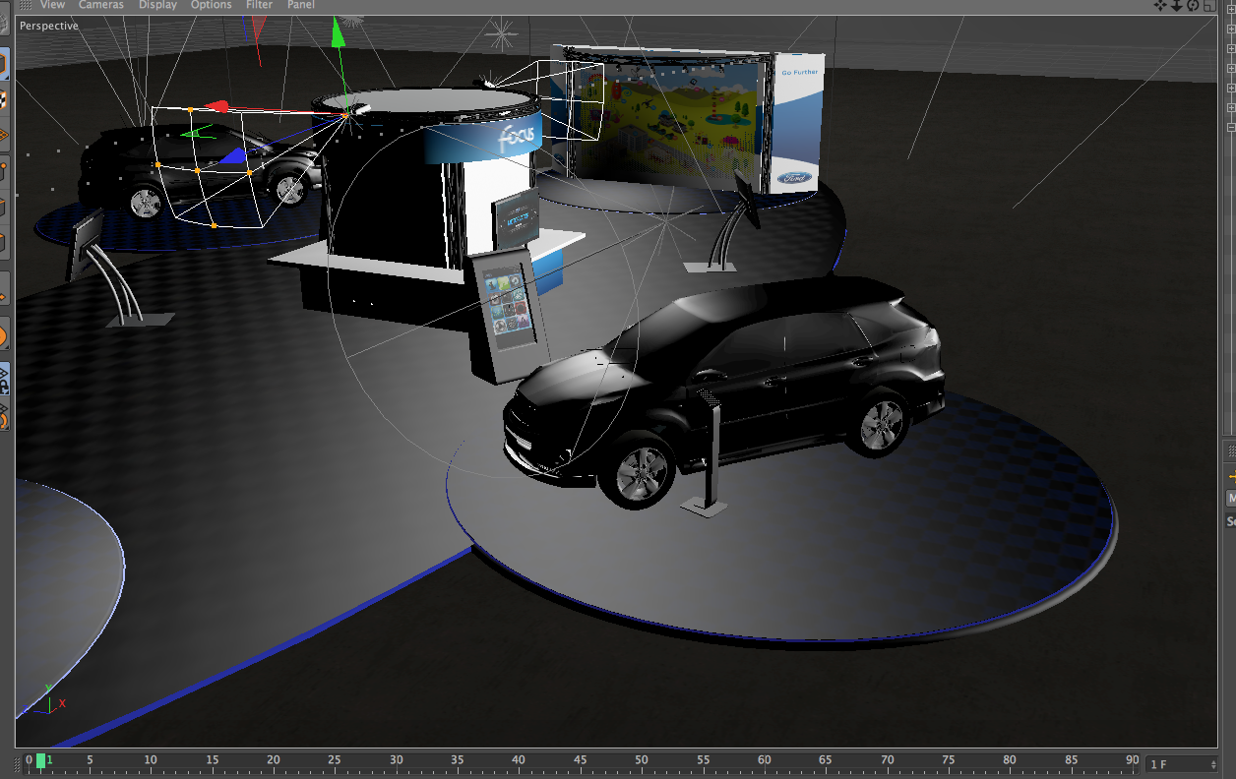Viewport: 1236px width, 779px height.
Task: Open the Cameras viewport menu
Action: [x=101, y=5]
